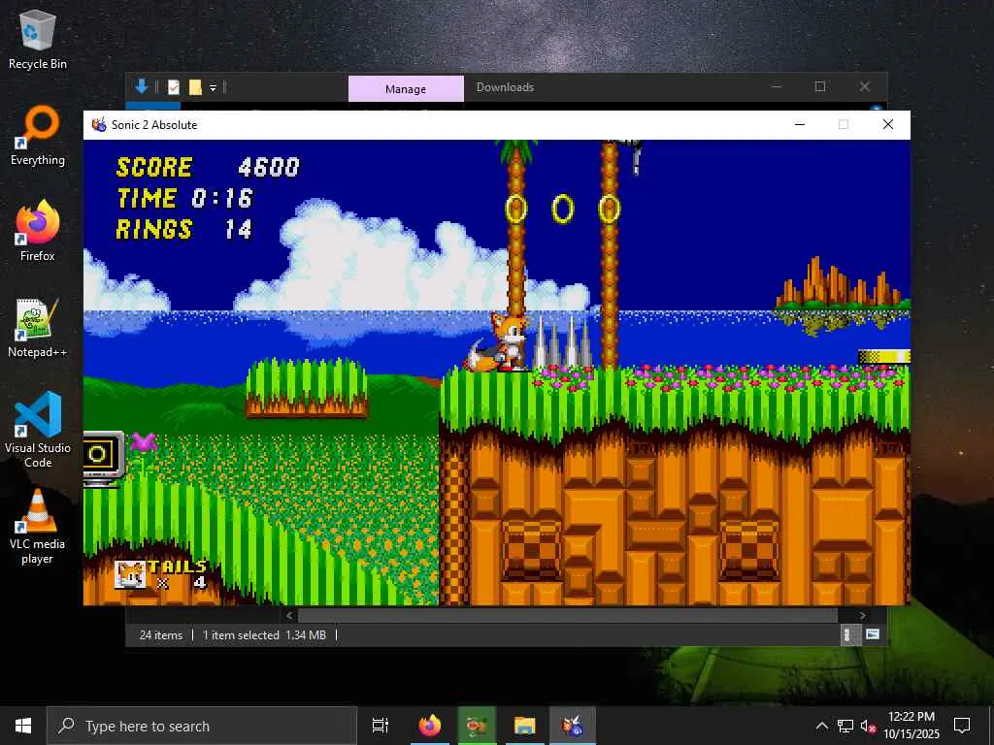This screenshot has width=994, height=745.
Task: Click the muted volume tray icon
Action: click(x=868, y=726)
